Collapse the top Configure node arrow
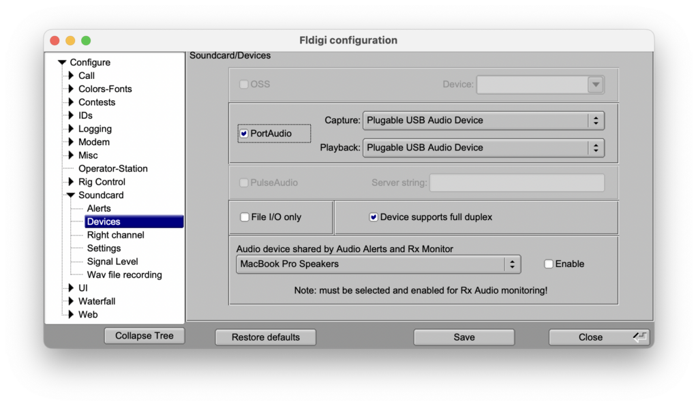Image resolution: width=698 pixels, height=406 pixels. [62, 63]
